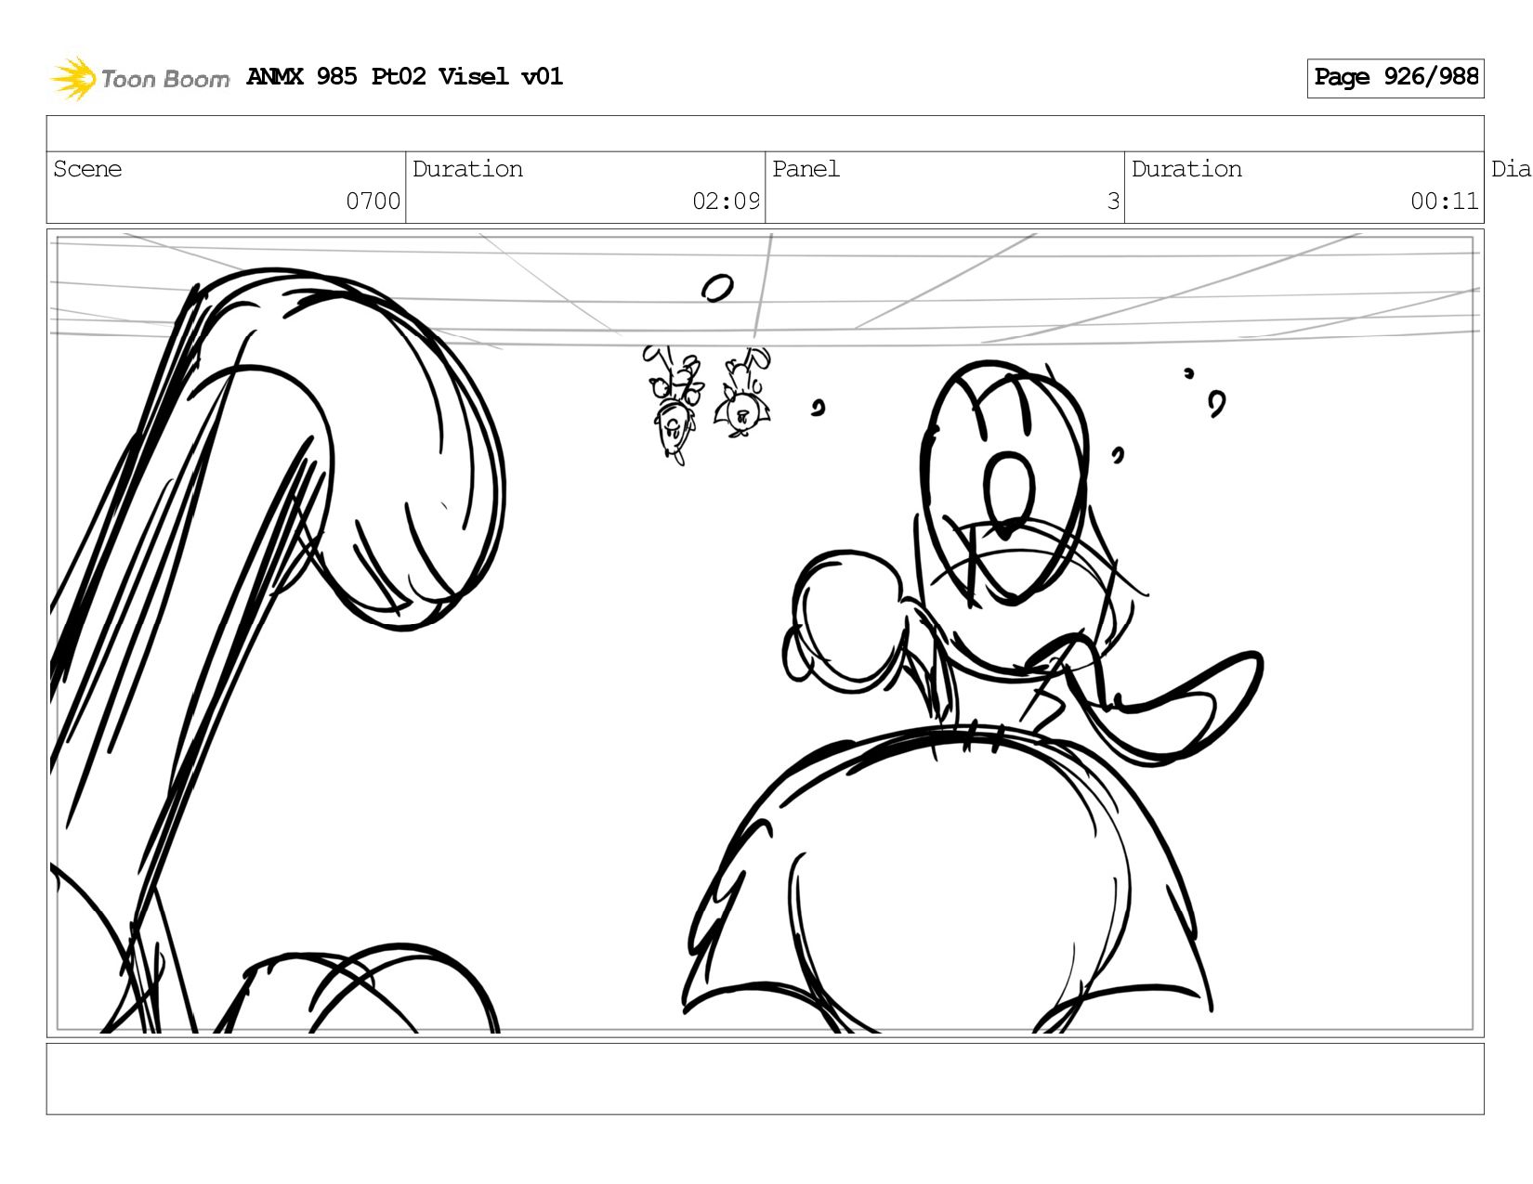
Task: Select scene number '0700'
Action: [x=373, y=201]
